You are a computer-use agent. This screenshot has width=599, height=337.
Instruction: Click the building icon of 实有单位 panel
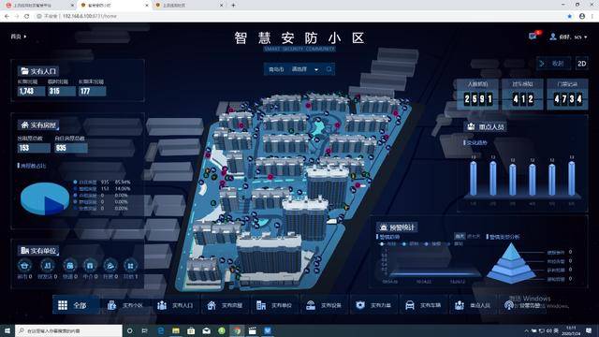(x=25, y=251)
